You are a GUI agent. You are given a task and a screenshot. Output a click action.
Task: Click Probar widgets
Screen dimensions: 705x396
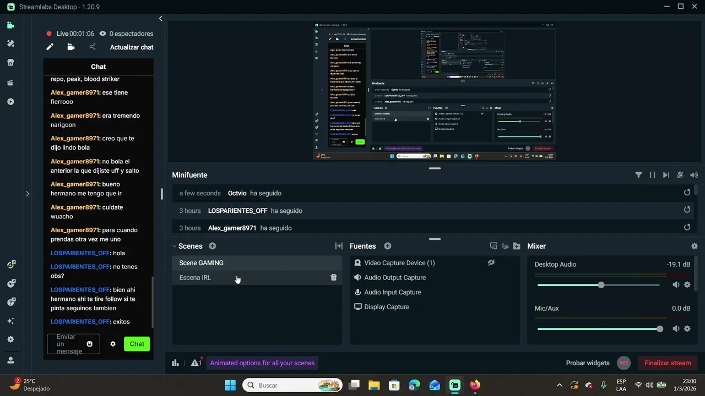coord(588,363)
